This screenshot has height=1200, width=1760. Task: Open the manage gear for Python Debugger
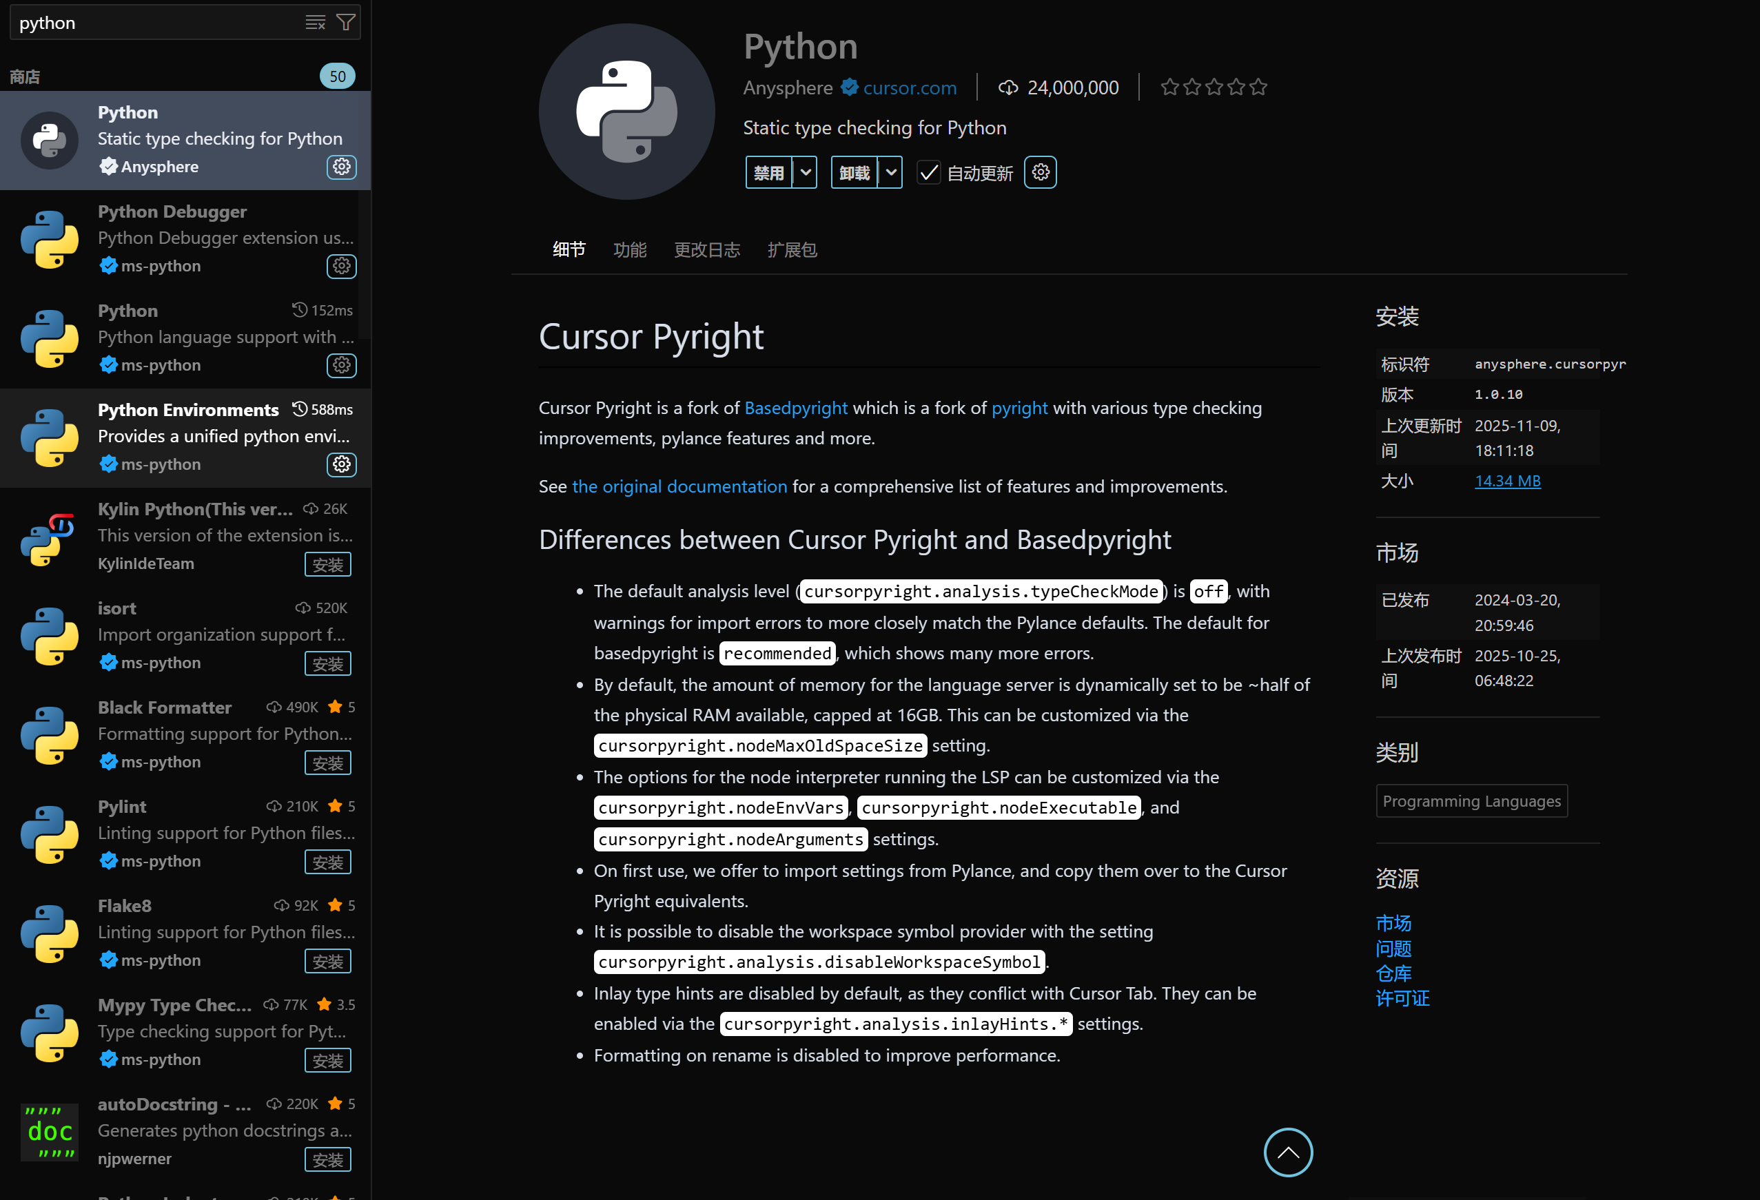342,266
